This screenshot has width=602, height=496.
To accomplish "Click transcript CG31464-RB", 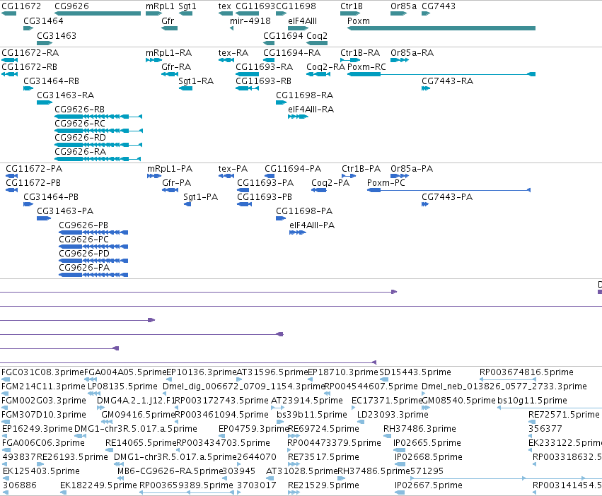I will point(51,81).
